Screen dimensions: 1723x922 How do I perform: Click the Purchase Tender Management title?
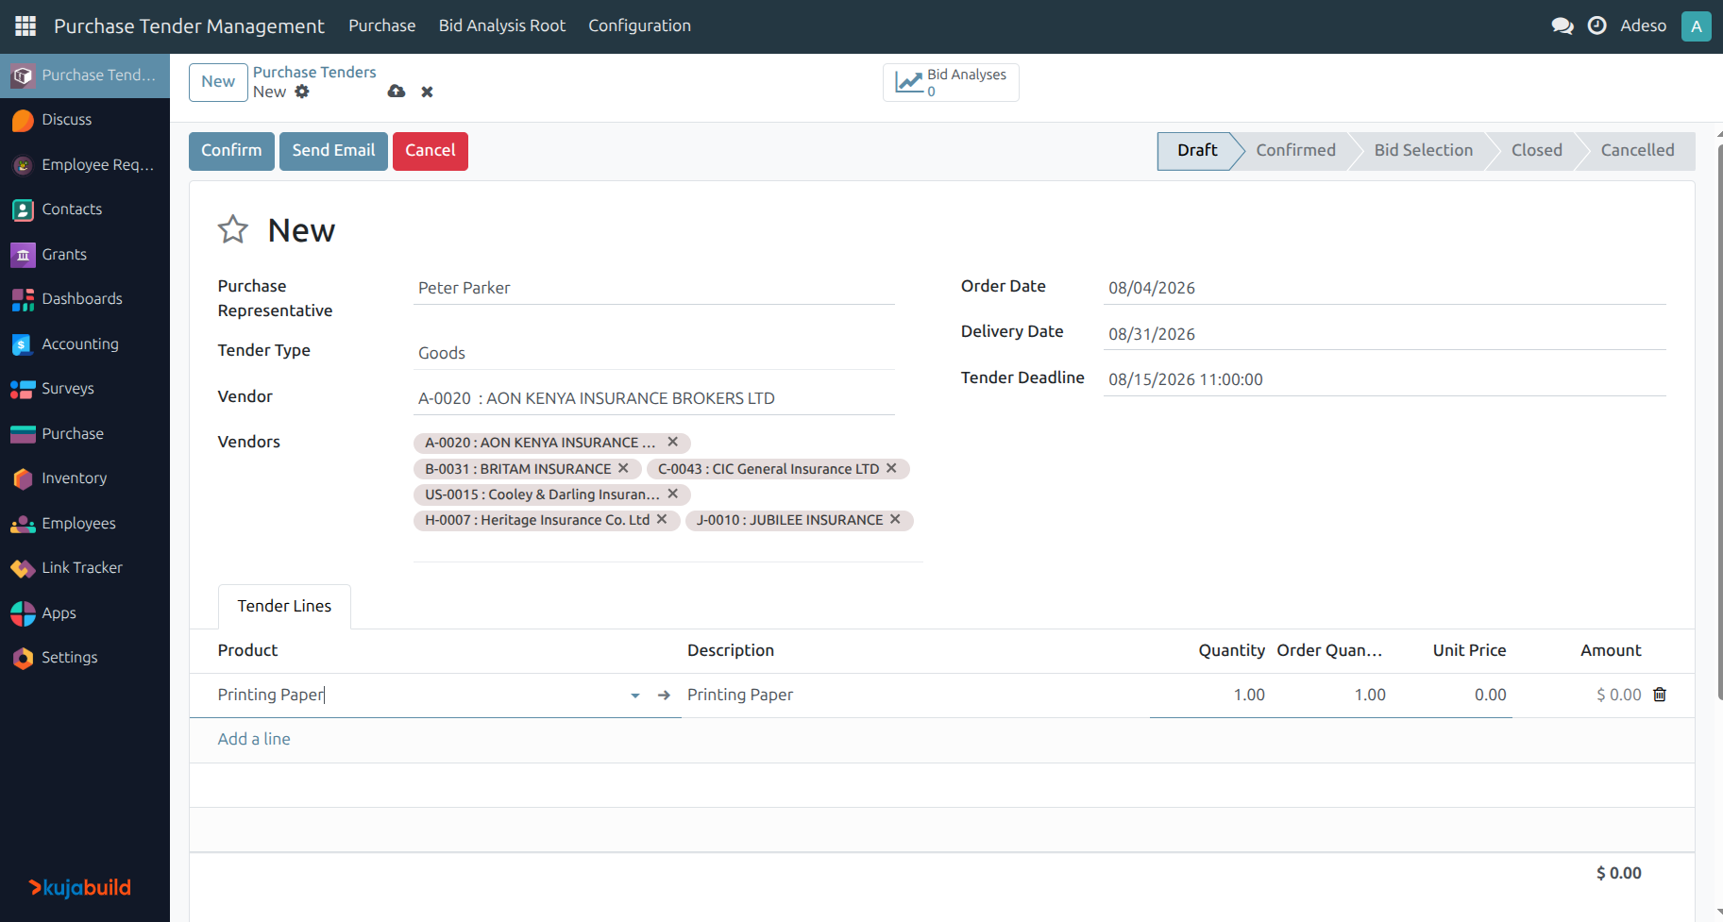(189, 26)
